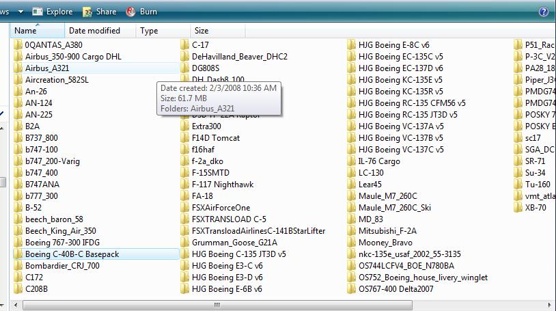Screen dimensions: 556x311
Task: Select the Grumman_Goose_G21A folder icon
Action: 184,243
